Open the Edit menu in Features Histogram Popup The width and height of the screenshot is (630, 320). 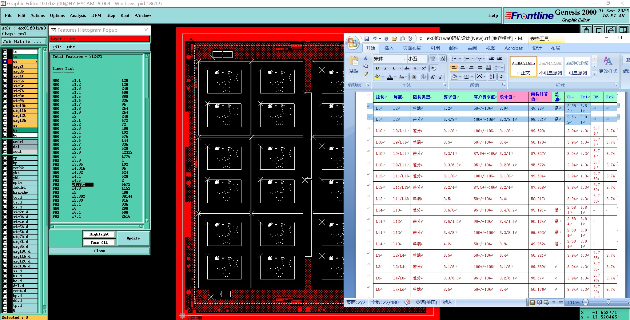click(x=71, y=47)
